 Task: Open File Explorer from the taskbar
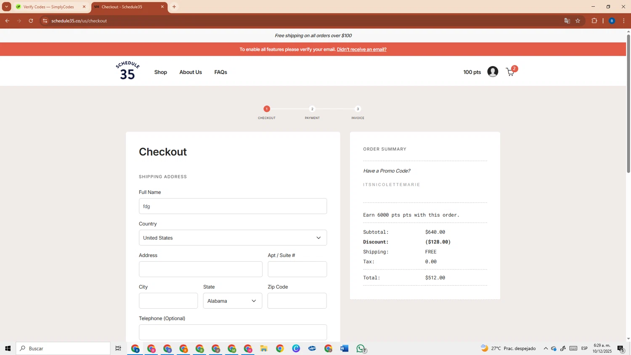coord(264,348)
